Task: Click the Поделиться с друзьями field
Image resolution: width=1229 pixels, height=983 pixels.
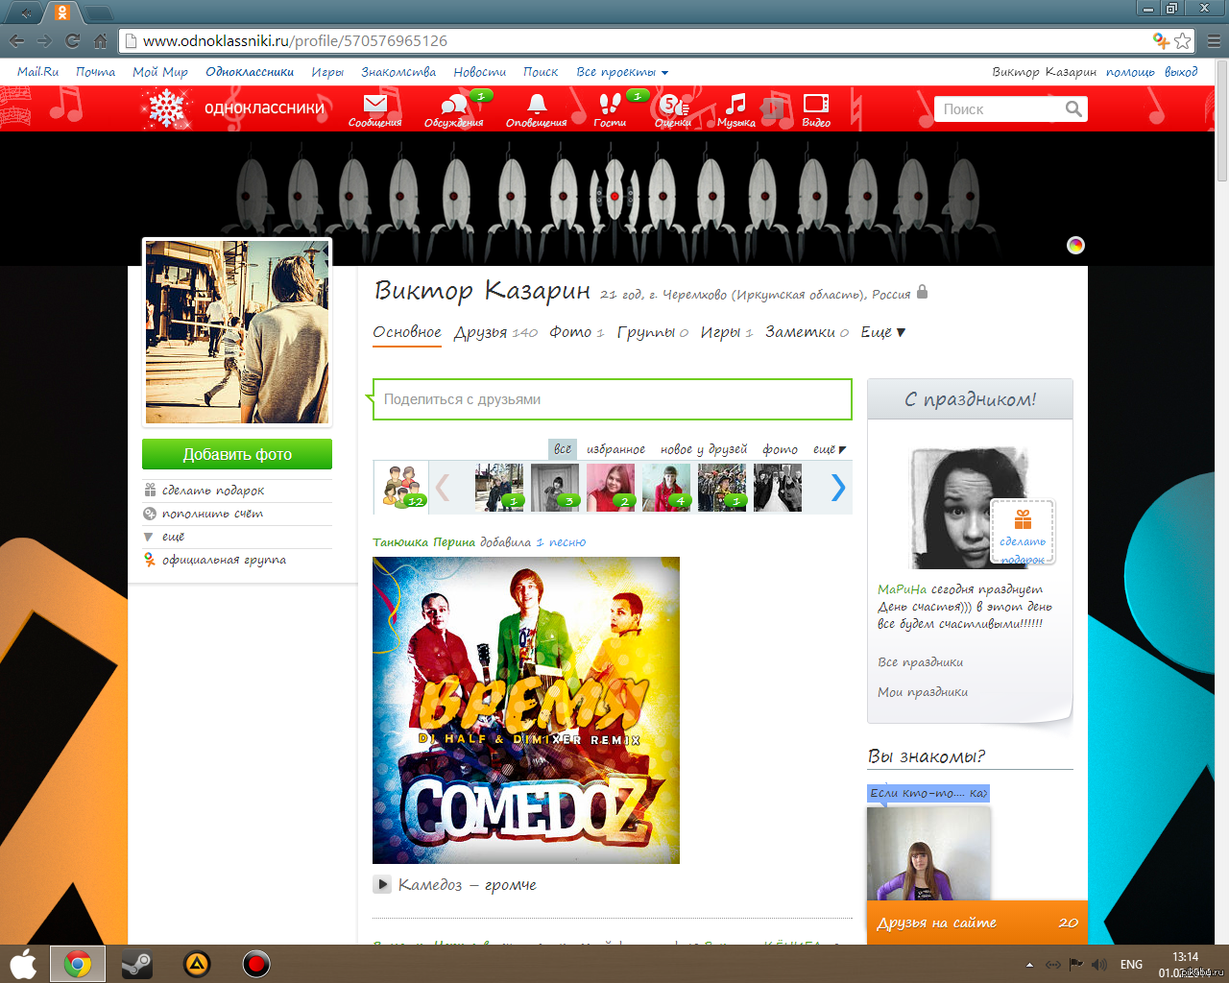Action: tap(613, 399)
